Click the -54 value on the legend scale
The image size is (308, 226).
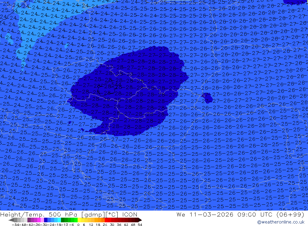coord(15,225)
